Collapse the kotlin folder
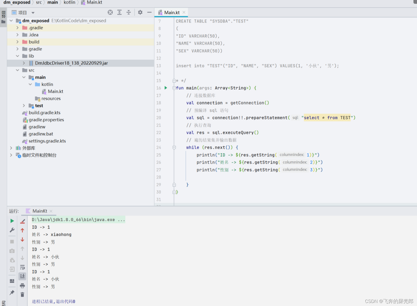Screen dimensions: 417x306 (30, 84)
